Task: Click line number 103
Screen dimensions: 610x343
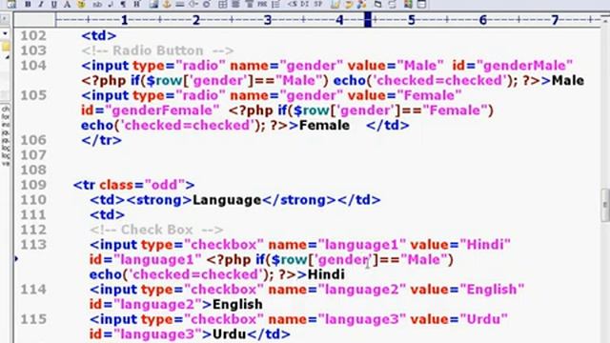Action: [33, 50]
